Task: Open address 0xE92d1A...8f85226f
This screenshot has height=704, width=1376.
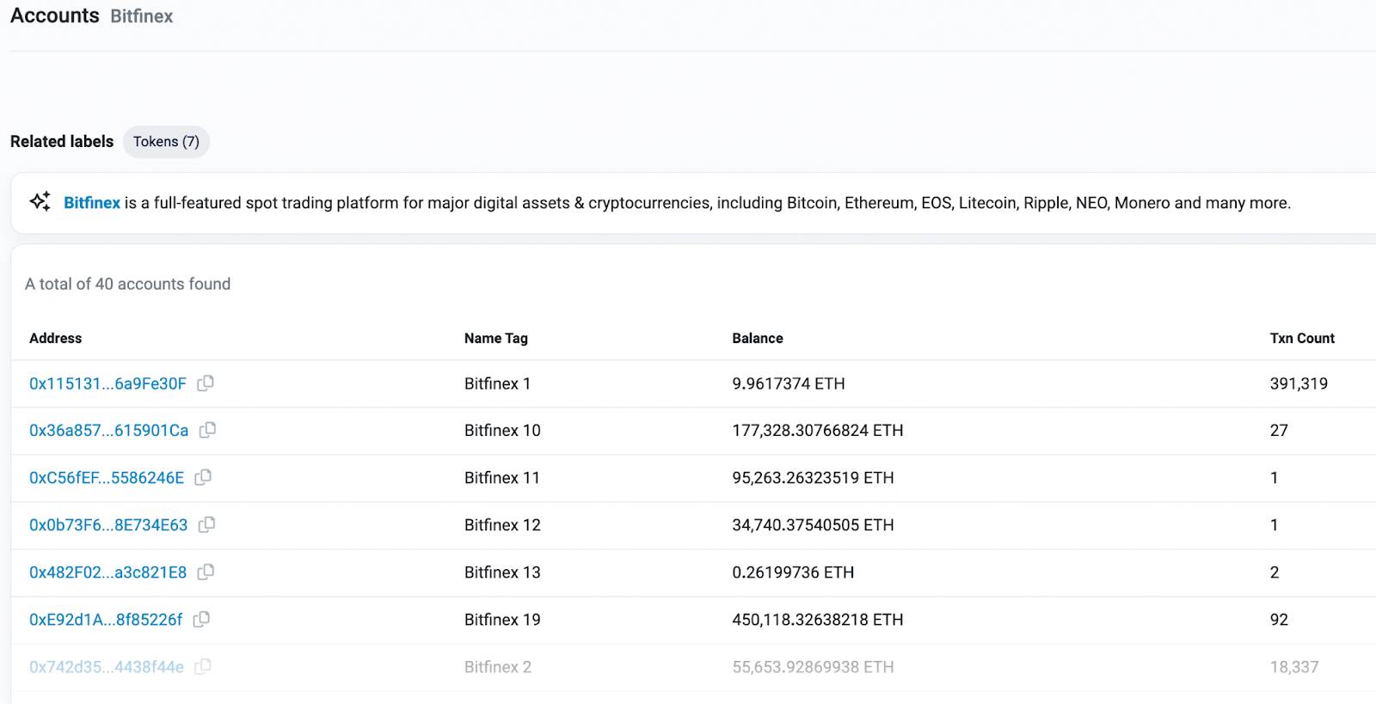Action: coord(106,619)
